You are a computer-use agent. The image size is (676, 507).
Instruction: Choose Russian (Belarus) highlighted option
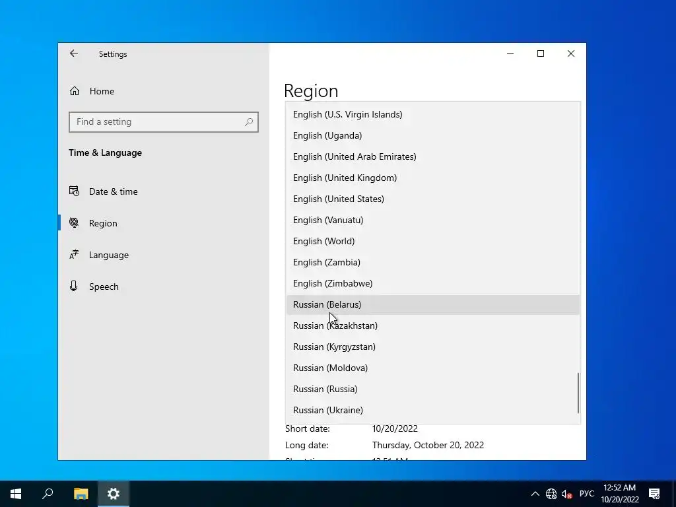[433, 304]
